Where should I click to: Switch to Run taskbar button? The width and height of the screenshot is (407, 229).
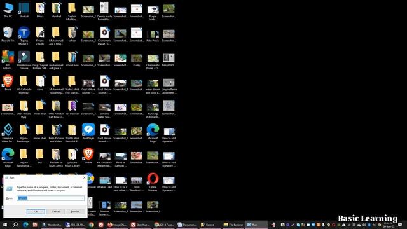point(256,225)
